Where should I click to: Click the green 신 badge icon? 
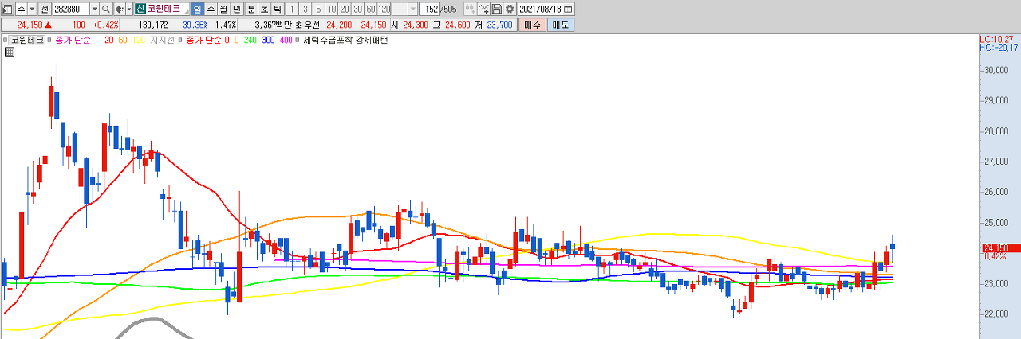pyautogui.click(x=140, y=9)
